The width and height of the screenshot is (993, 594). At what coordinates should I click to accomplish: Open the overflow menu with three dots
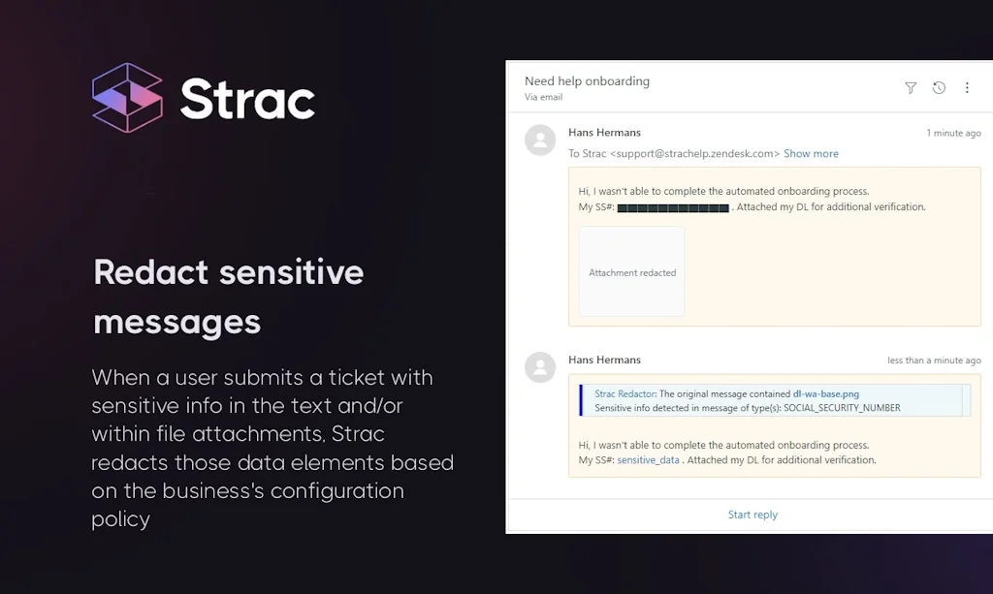point(967,87)
